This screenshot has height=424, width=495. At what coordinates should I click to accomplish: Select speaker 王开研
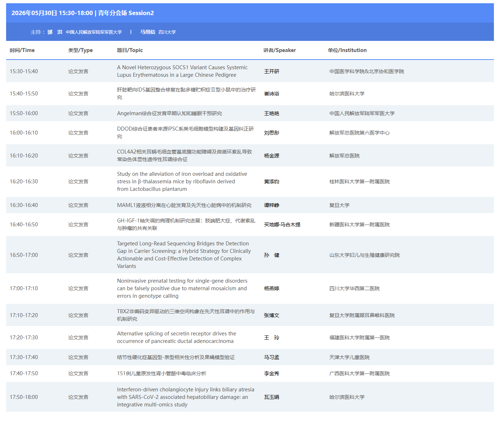click(x=272, y=71)
